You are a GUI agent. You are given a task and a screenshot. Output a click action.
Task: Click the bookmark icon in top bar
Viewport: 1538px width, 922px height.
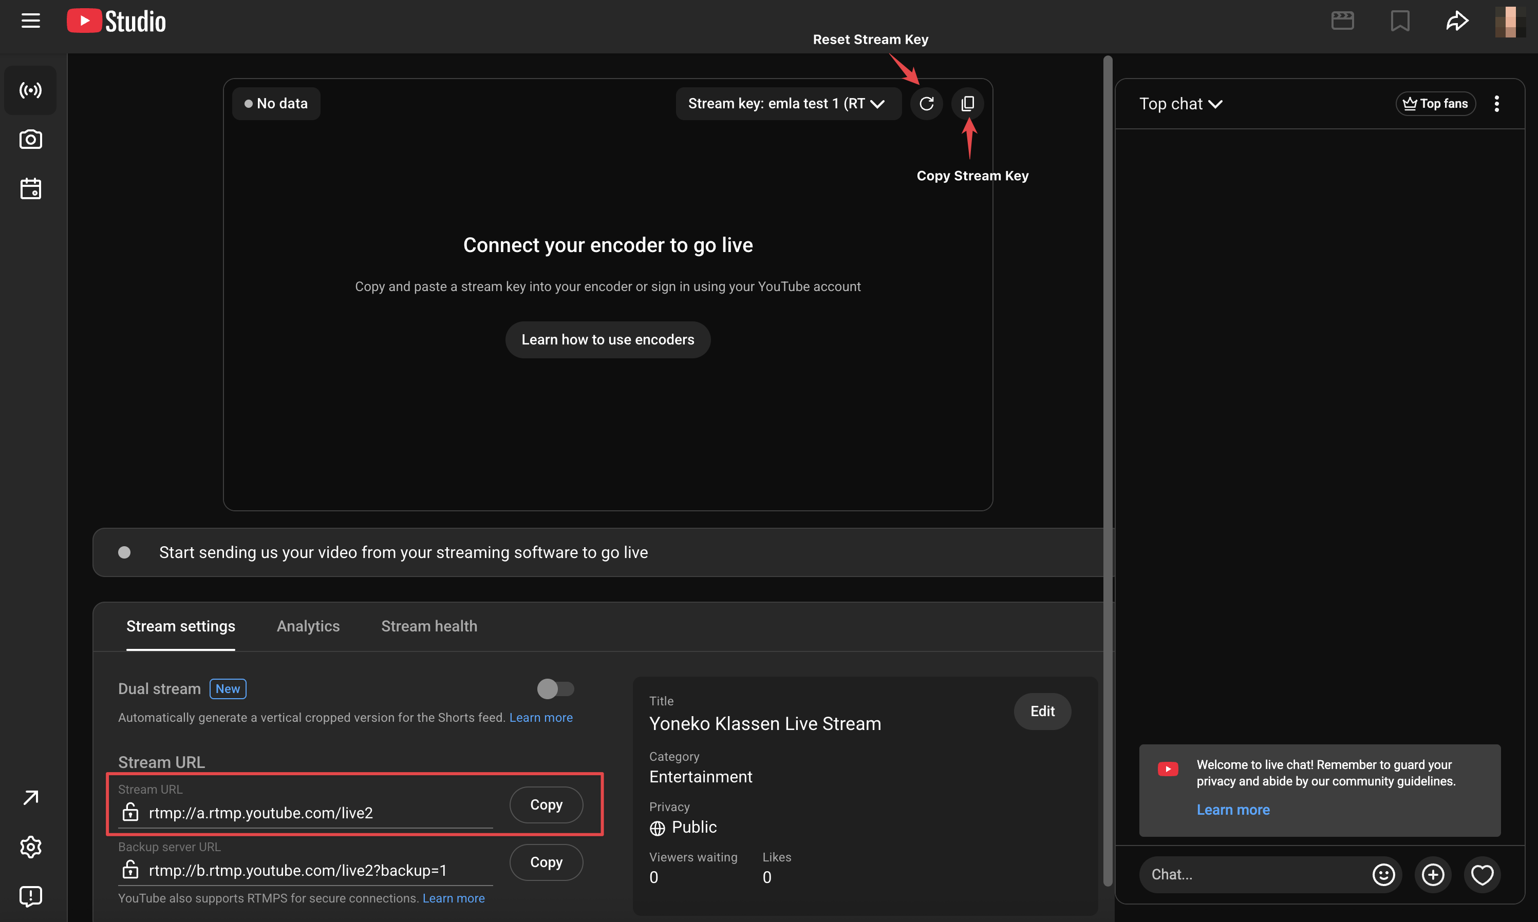pyautogui.click(x=1400, y=21)
